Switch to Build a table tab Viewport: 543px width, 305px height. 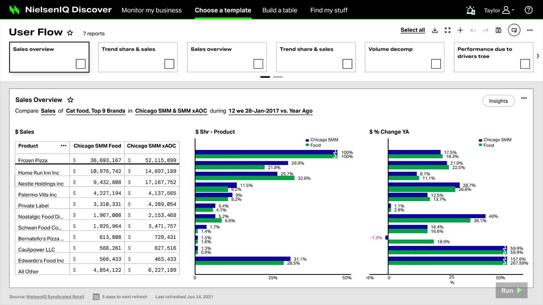pyautogui.click(x=280, y=10)
